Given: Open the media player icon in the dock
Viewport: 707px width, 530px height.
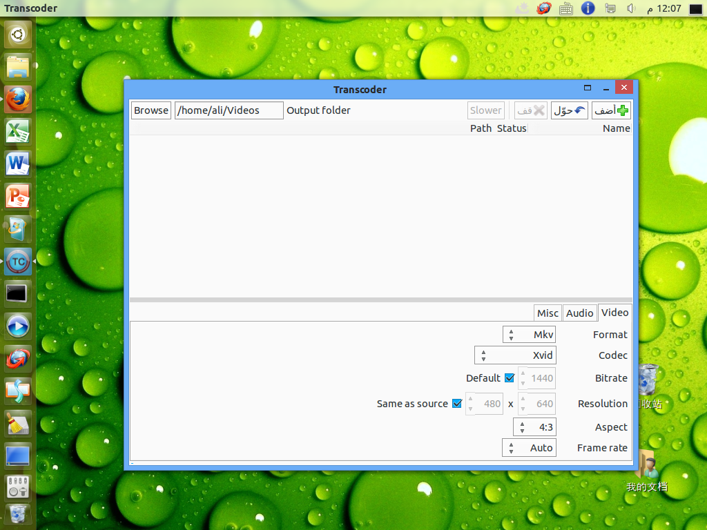Looking at the screenshot, I should pyautogui.click(x=17, y=326).
